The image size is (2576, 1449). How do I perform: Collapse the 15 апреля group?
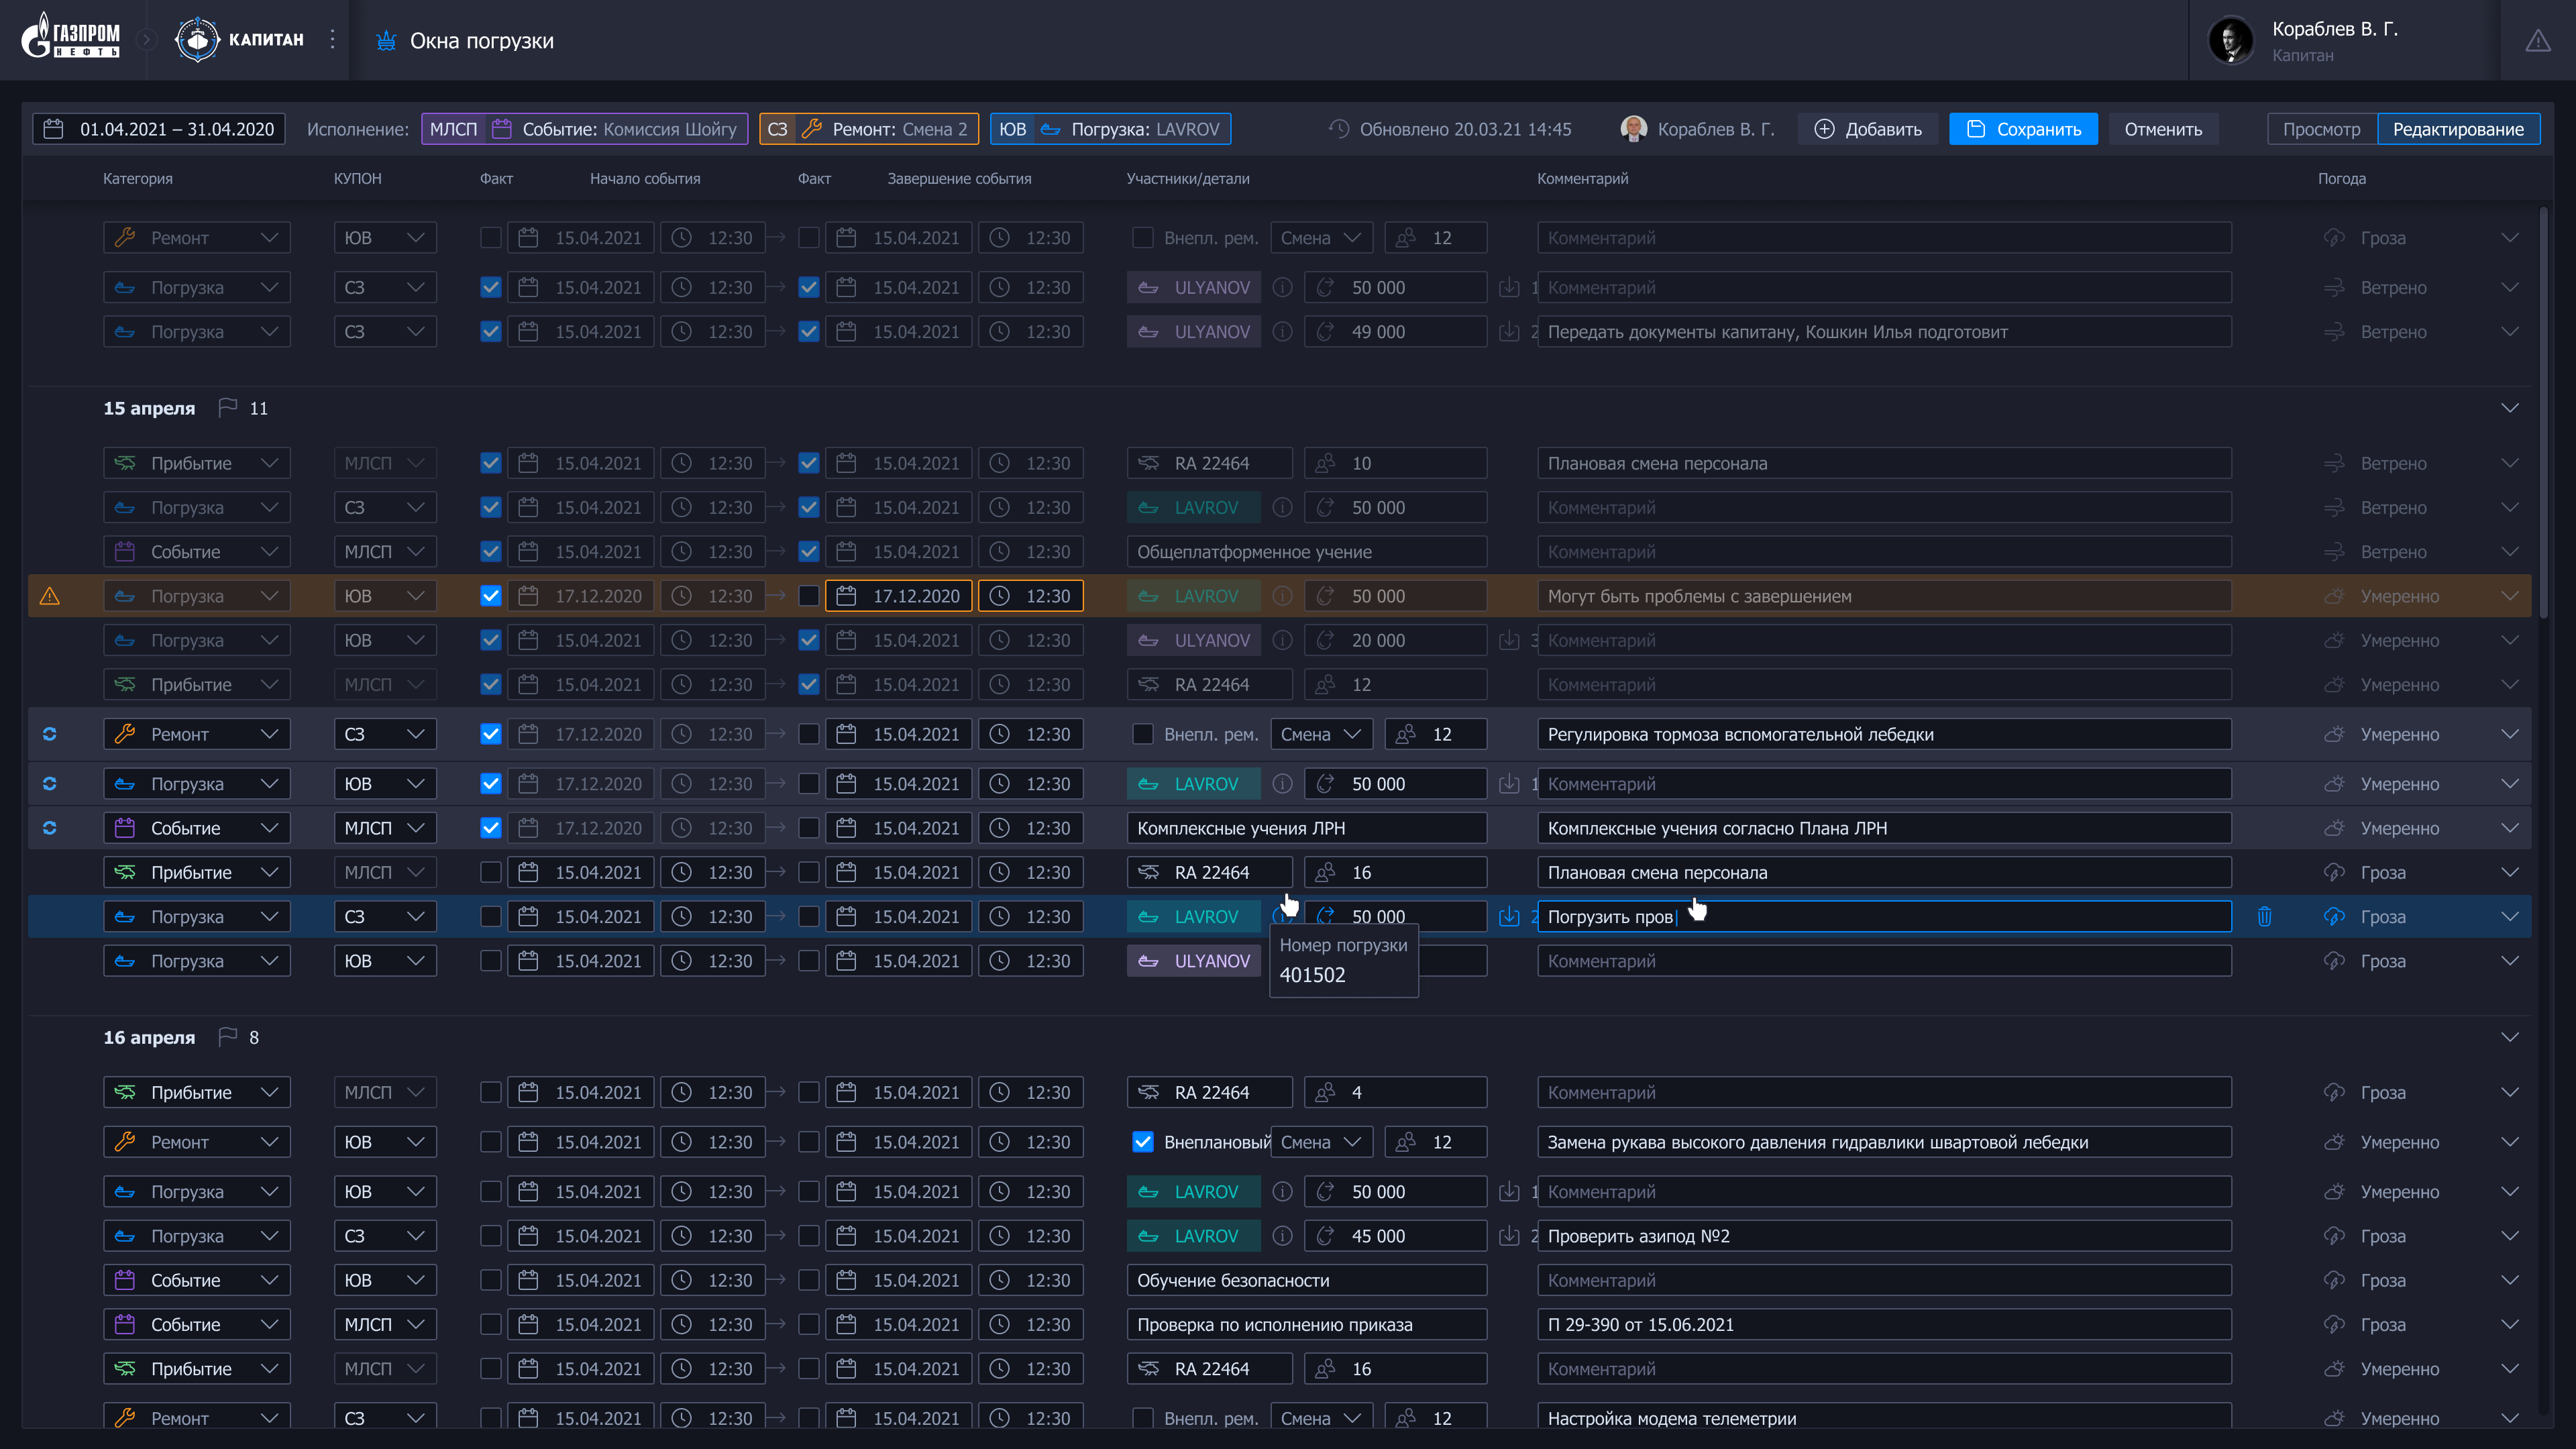point(2509,408)
